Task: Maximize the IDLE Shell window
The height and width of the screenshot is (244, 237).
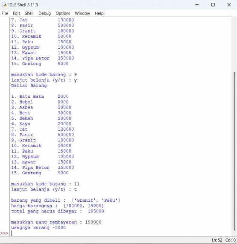Action: (x=213, y=5)
